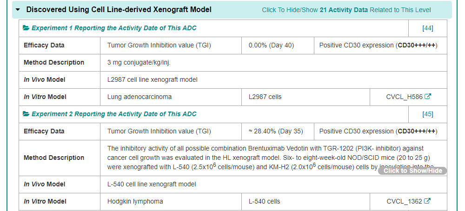
Task: Select the L-540 cell line xenograft model cell
Action: (x=152, y=185)
